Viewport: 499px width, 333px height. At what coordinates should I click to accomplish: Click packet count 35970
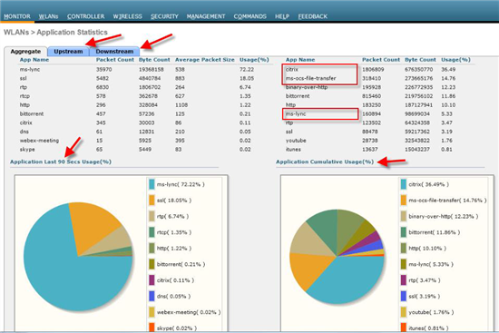(103, 69)
